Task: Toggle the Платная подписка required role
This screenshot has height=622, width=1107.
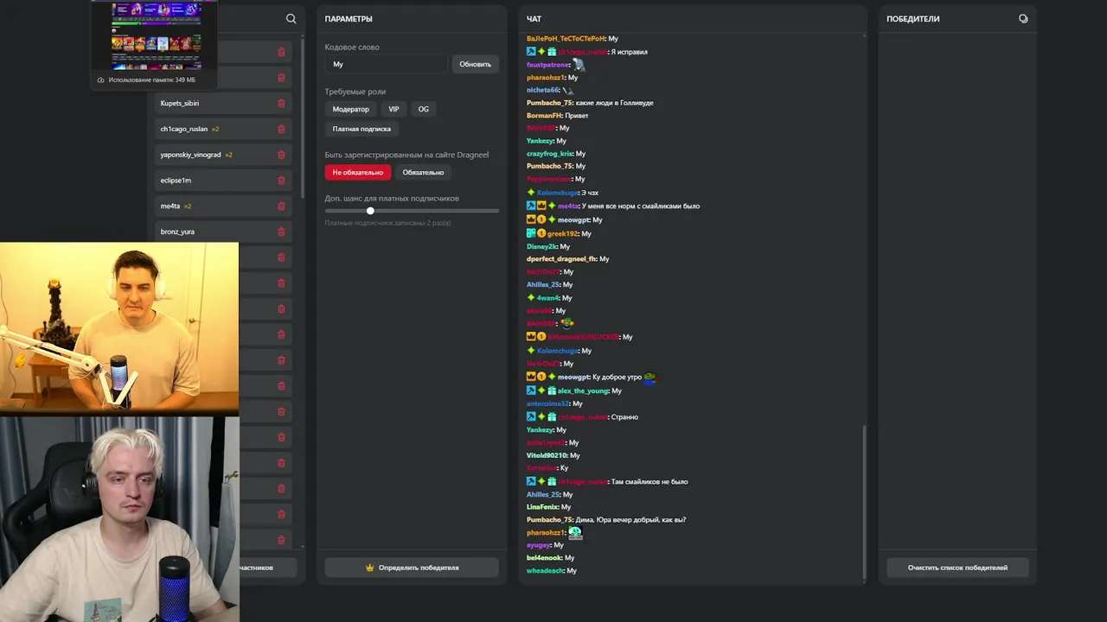Action: [x=362, y=129]
